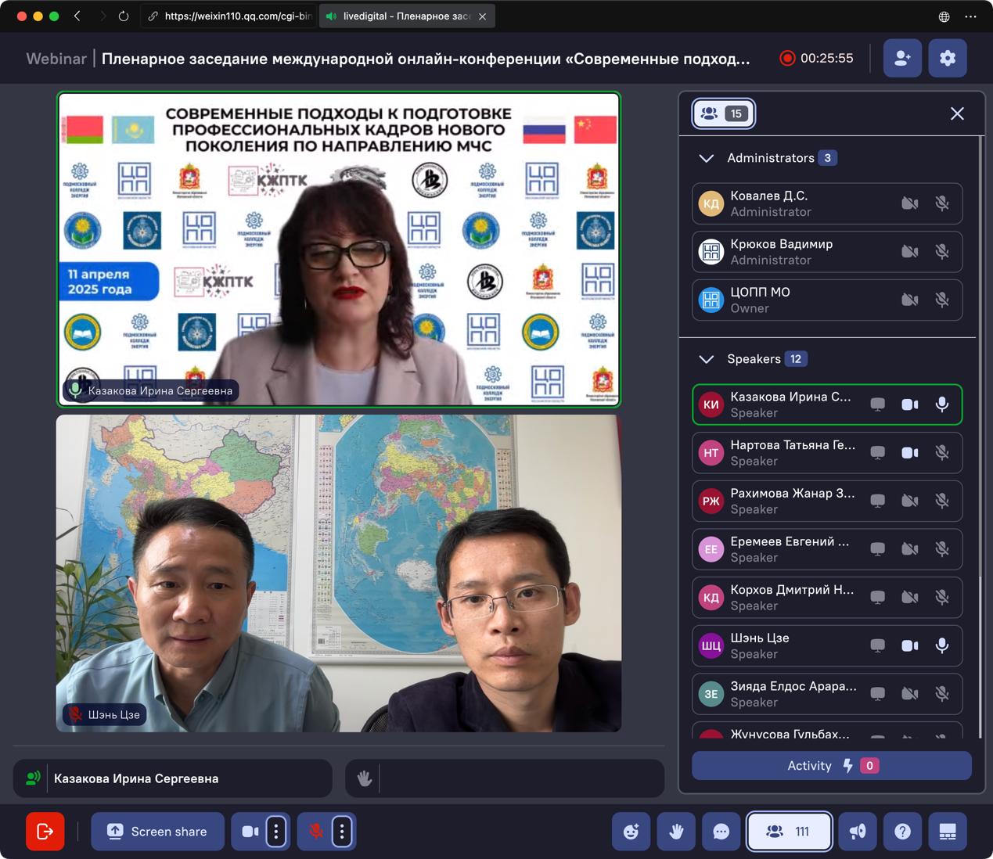Click the Screen share button
Screen dimensions: 993x859
tap(157, 831)
